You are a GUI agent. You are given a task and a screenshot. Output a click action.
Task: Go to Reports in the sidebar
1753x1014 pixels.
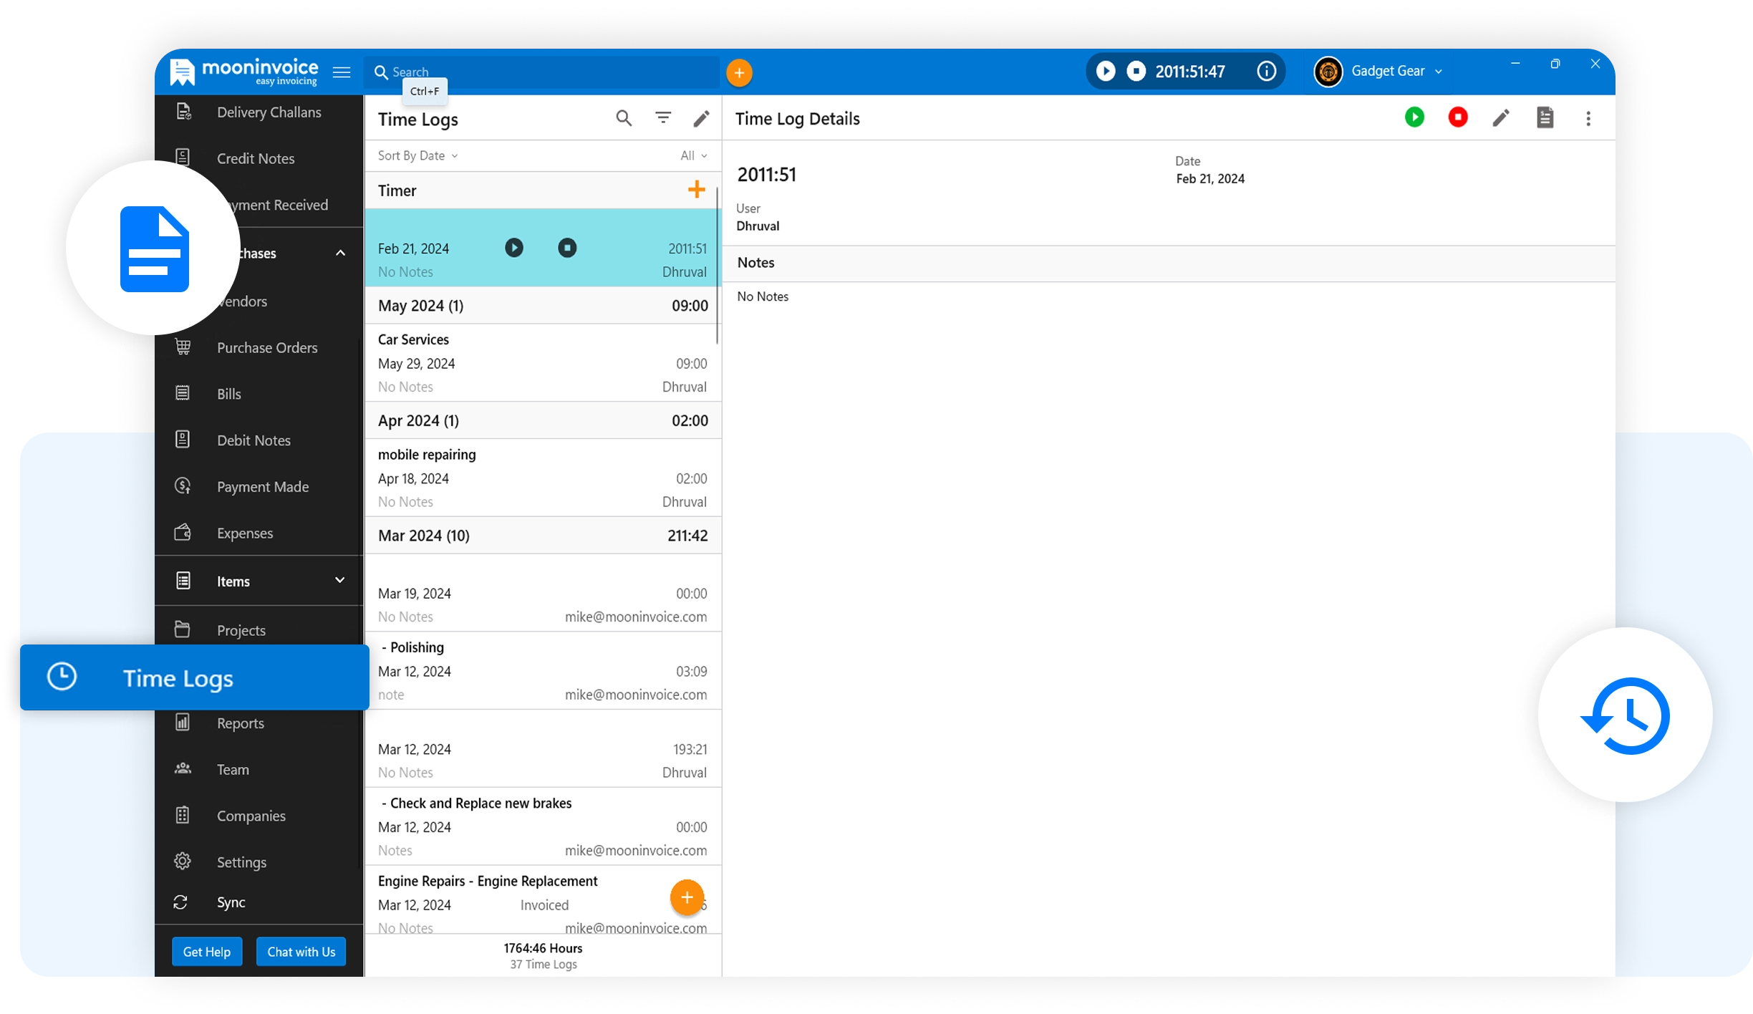coord(240,723)
